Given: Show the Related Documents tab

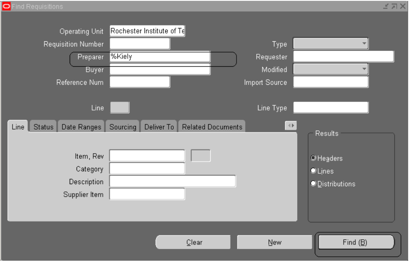Looking at the screenshot, I should click(x=212, y=127).
